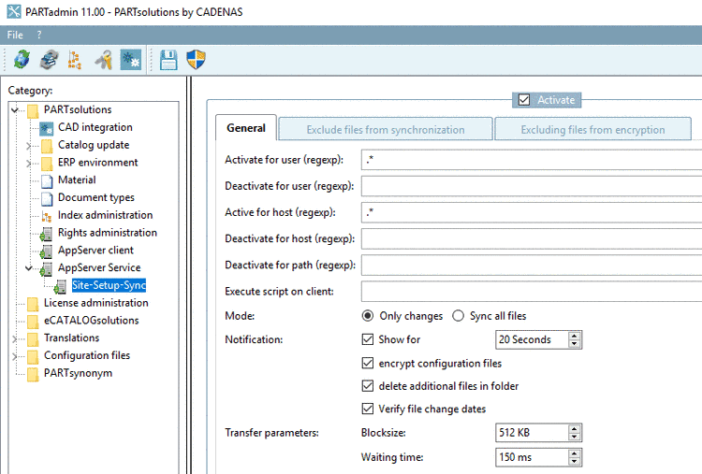Select AppServer client tree entry
Image resolution: width=702 pixels, height=474 pixels.
(x=95, y=251)
